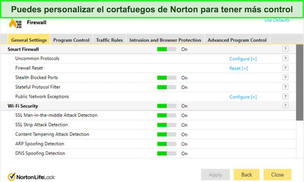Select the Stateful Protocol Filter label
The height and width of the screenshot is (182, 304).
(x=38, y=87)
